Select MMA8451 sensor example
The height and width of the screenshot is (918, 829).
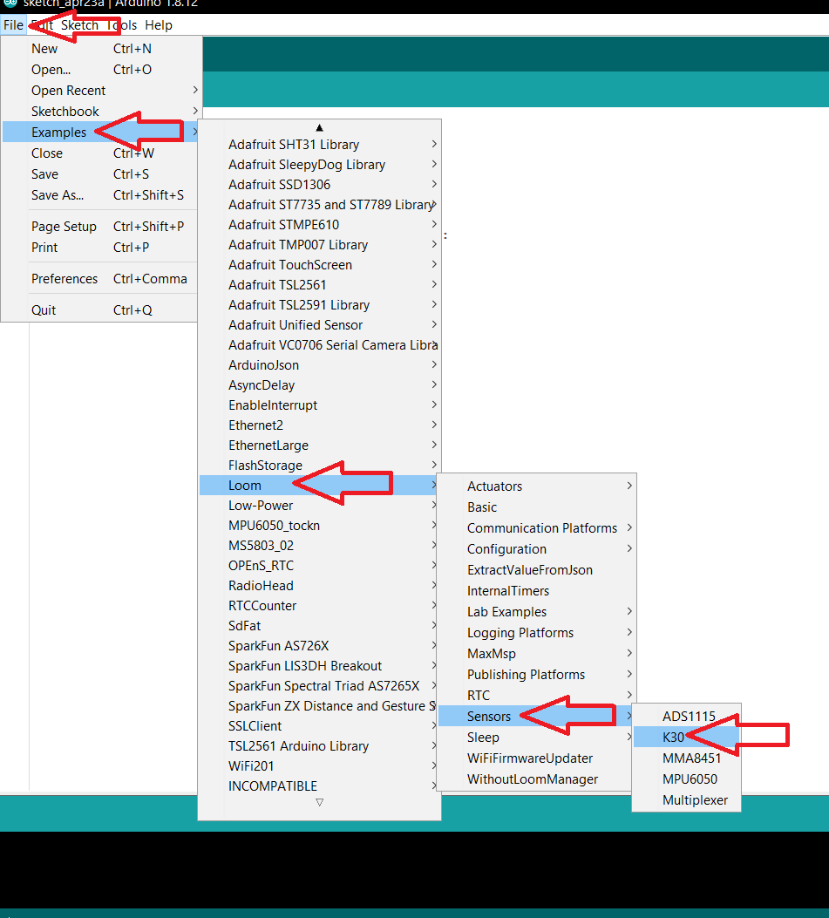point(687,758)
